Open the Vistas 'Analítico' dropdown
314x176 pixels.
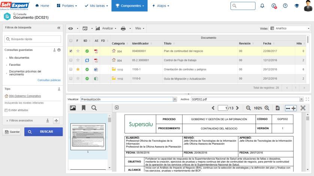[x=290, y=28]
